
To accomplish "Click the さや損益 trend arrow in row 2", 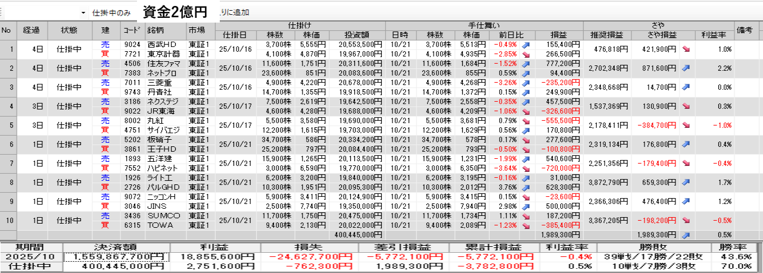I will click(686, 68).
